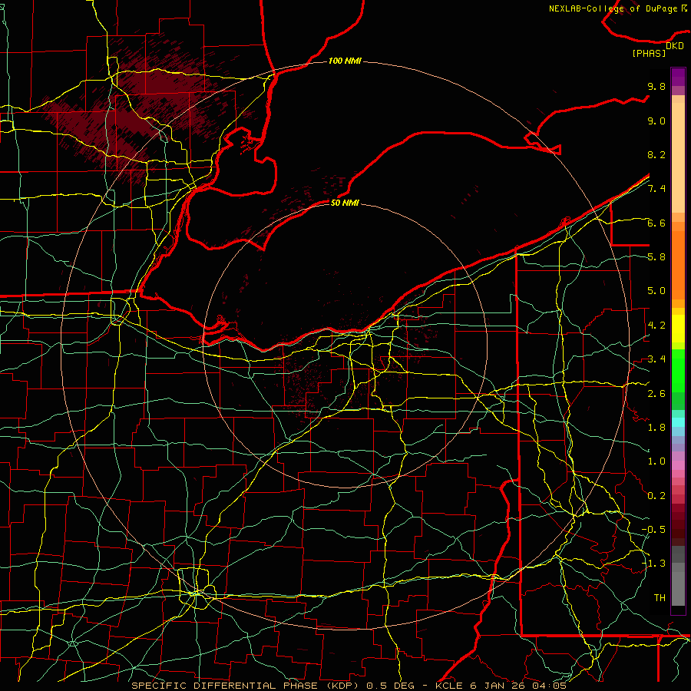Pick the bright orange segment of the color bar

pyautogui.click(x=678, y=265)
